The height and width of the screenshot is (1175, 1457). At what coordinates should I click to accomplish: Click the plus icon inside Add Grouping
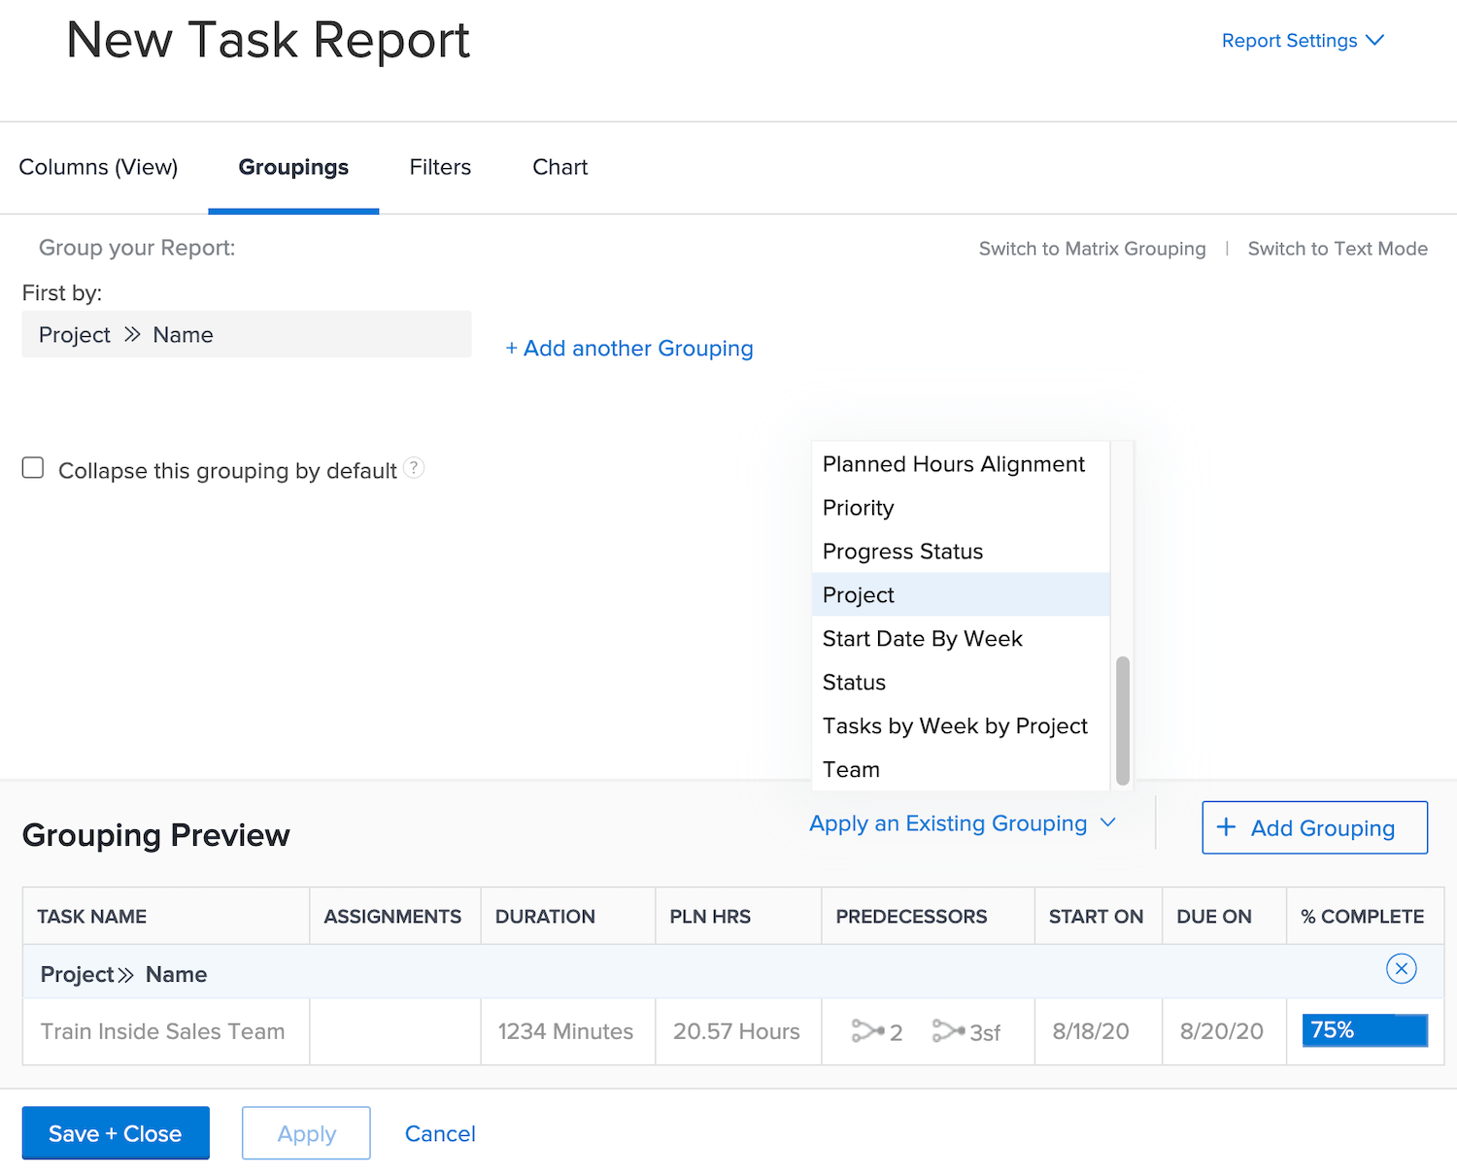(1226, 827)
